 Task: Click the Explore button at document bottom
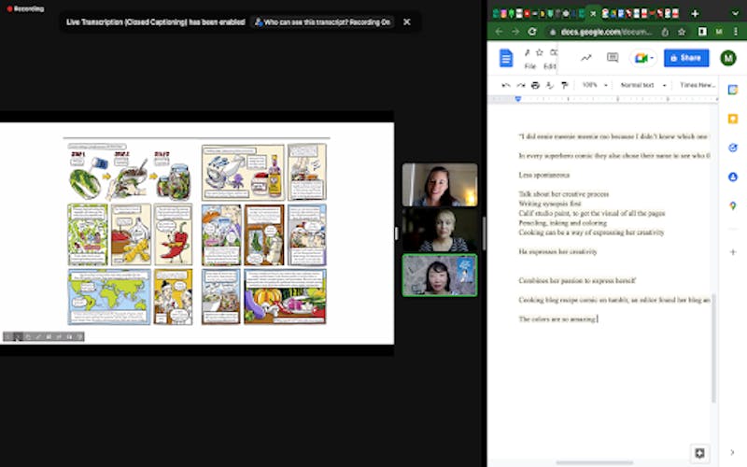699,453
